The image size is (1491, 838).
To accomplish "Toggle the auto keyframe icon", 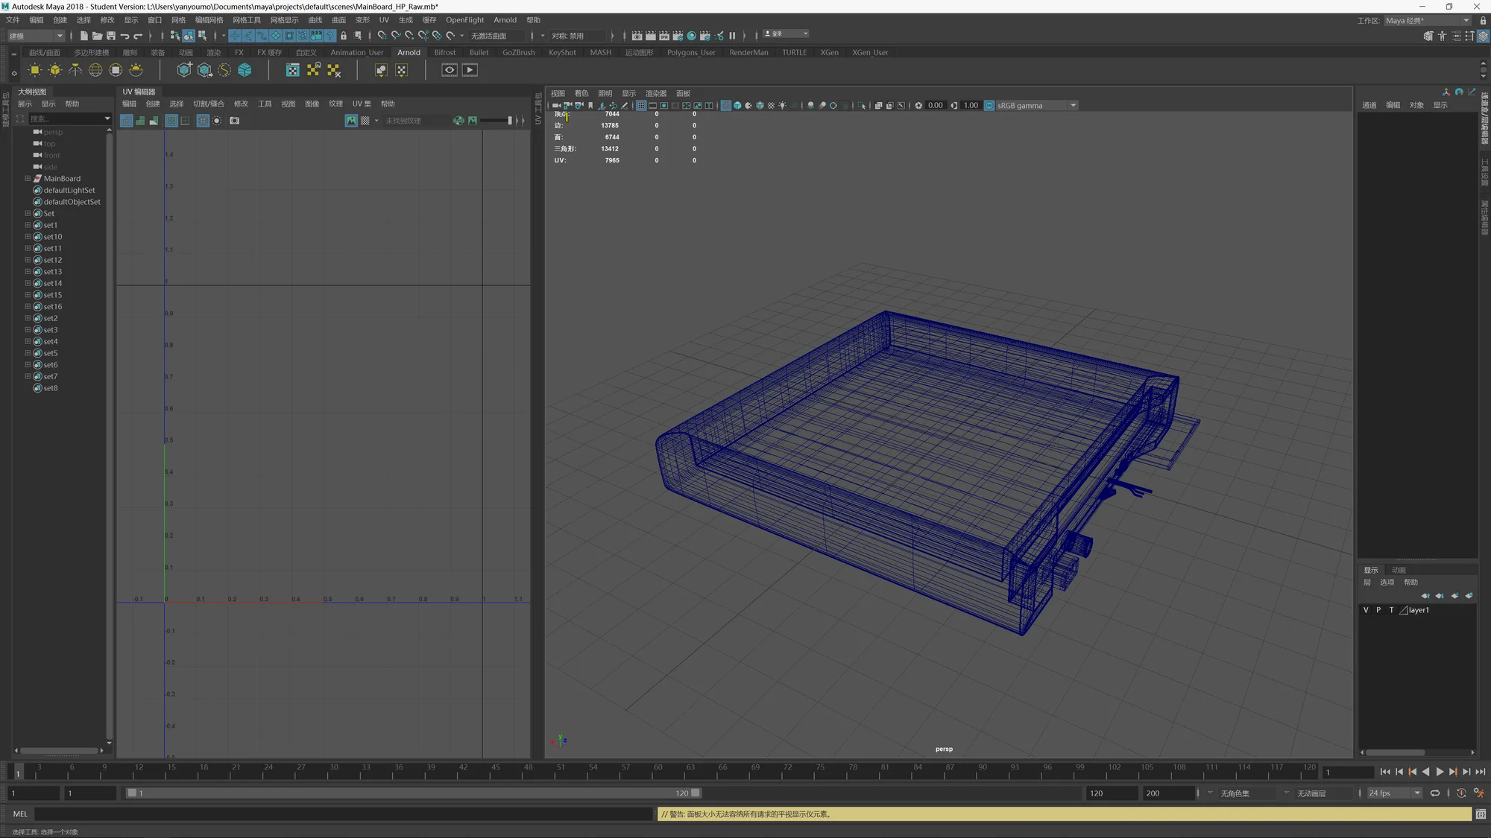I will [x=1461, y=793].
